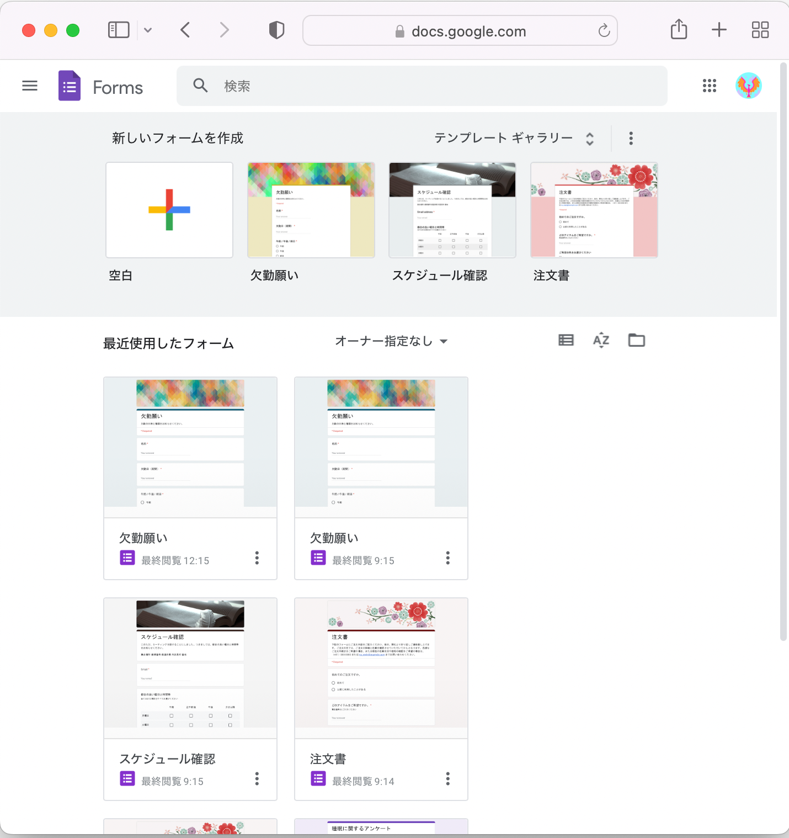Click the privacy shield icon
The height and width of the screenshot is (838, 789).
[277, 30]
